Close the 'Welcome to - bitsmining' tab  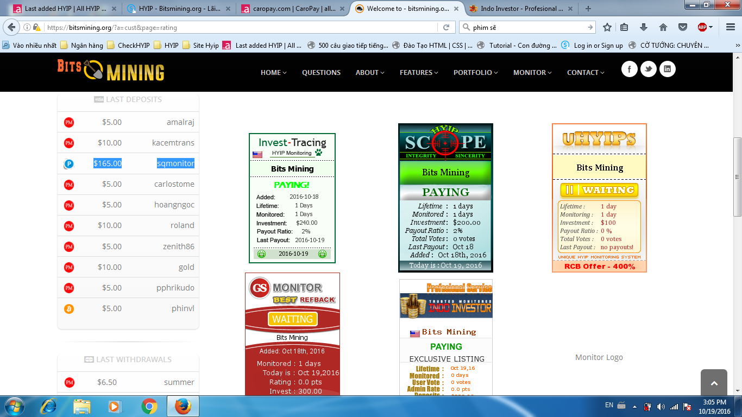click(x=456, y=9)
